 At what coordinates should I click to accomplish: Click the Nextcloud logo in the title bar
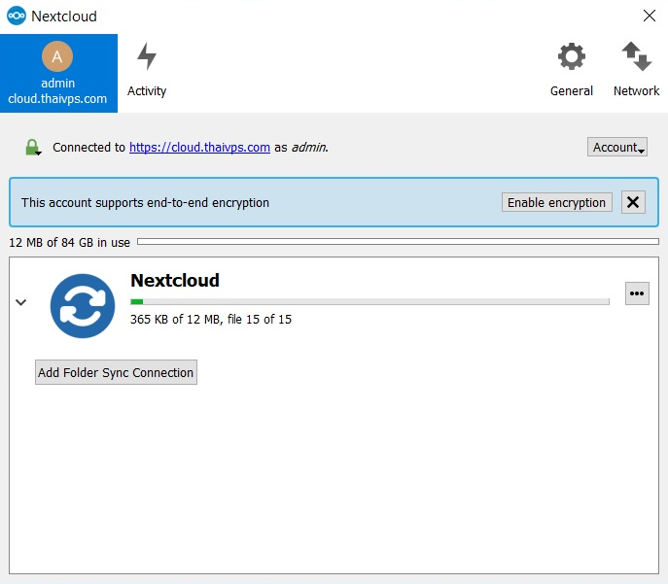[16, 17]
